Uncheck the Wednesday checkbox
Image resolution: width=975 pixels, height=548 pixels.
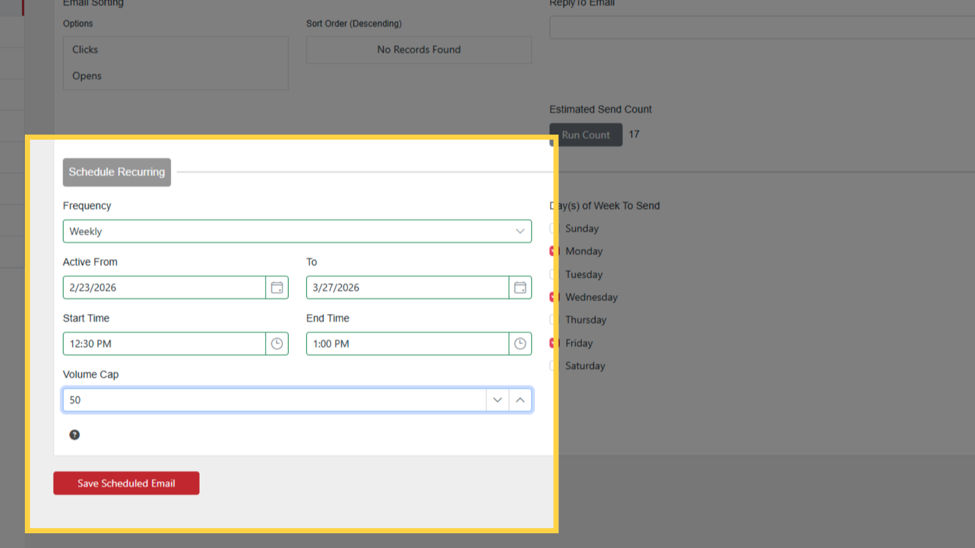[554, 297]
